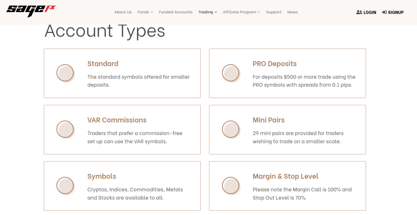Click the arrow icon next to SIGNUP
The height and width of the screenshot is (215, 417).
point(384,12)
